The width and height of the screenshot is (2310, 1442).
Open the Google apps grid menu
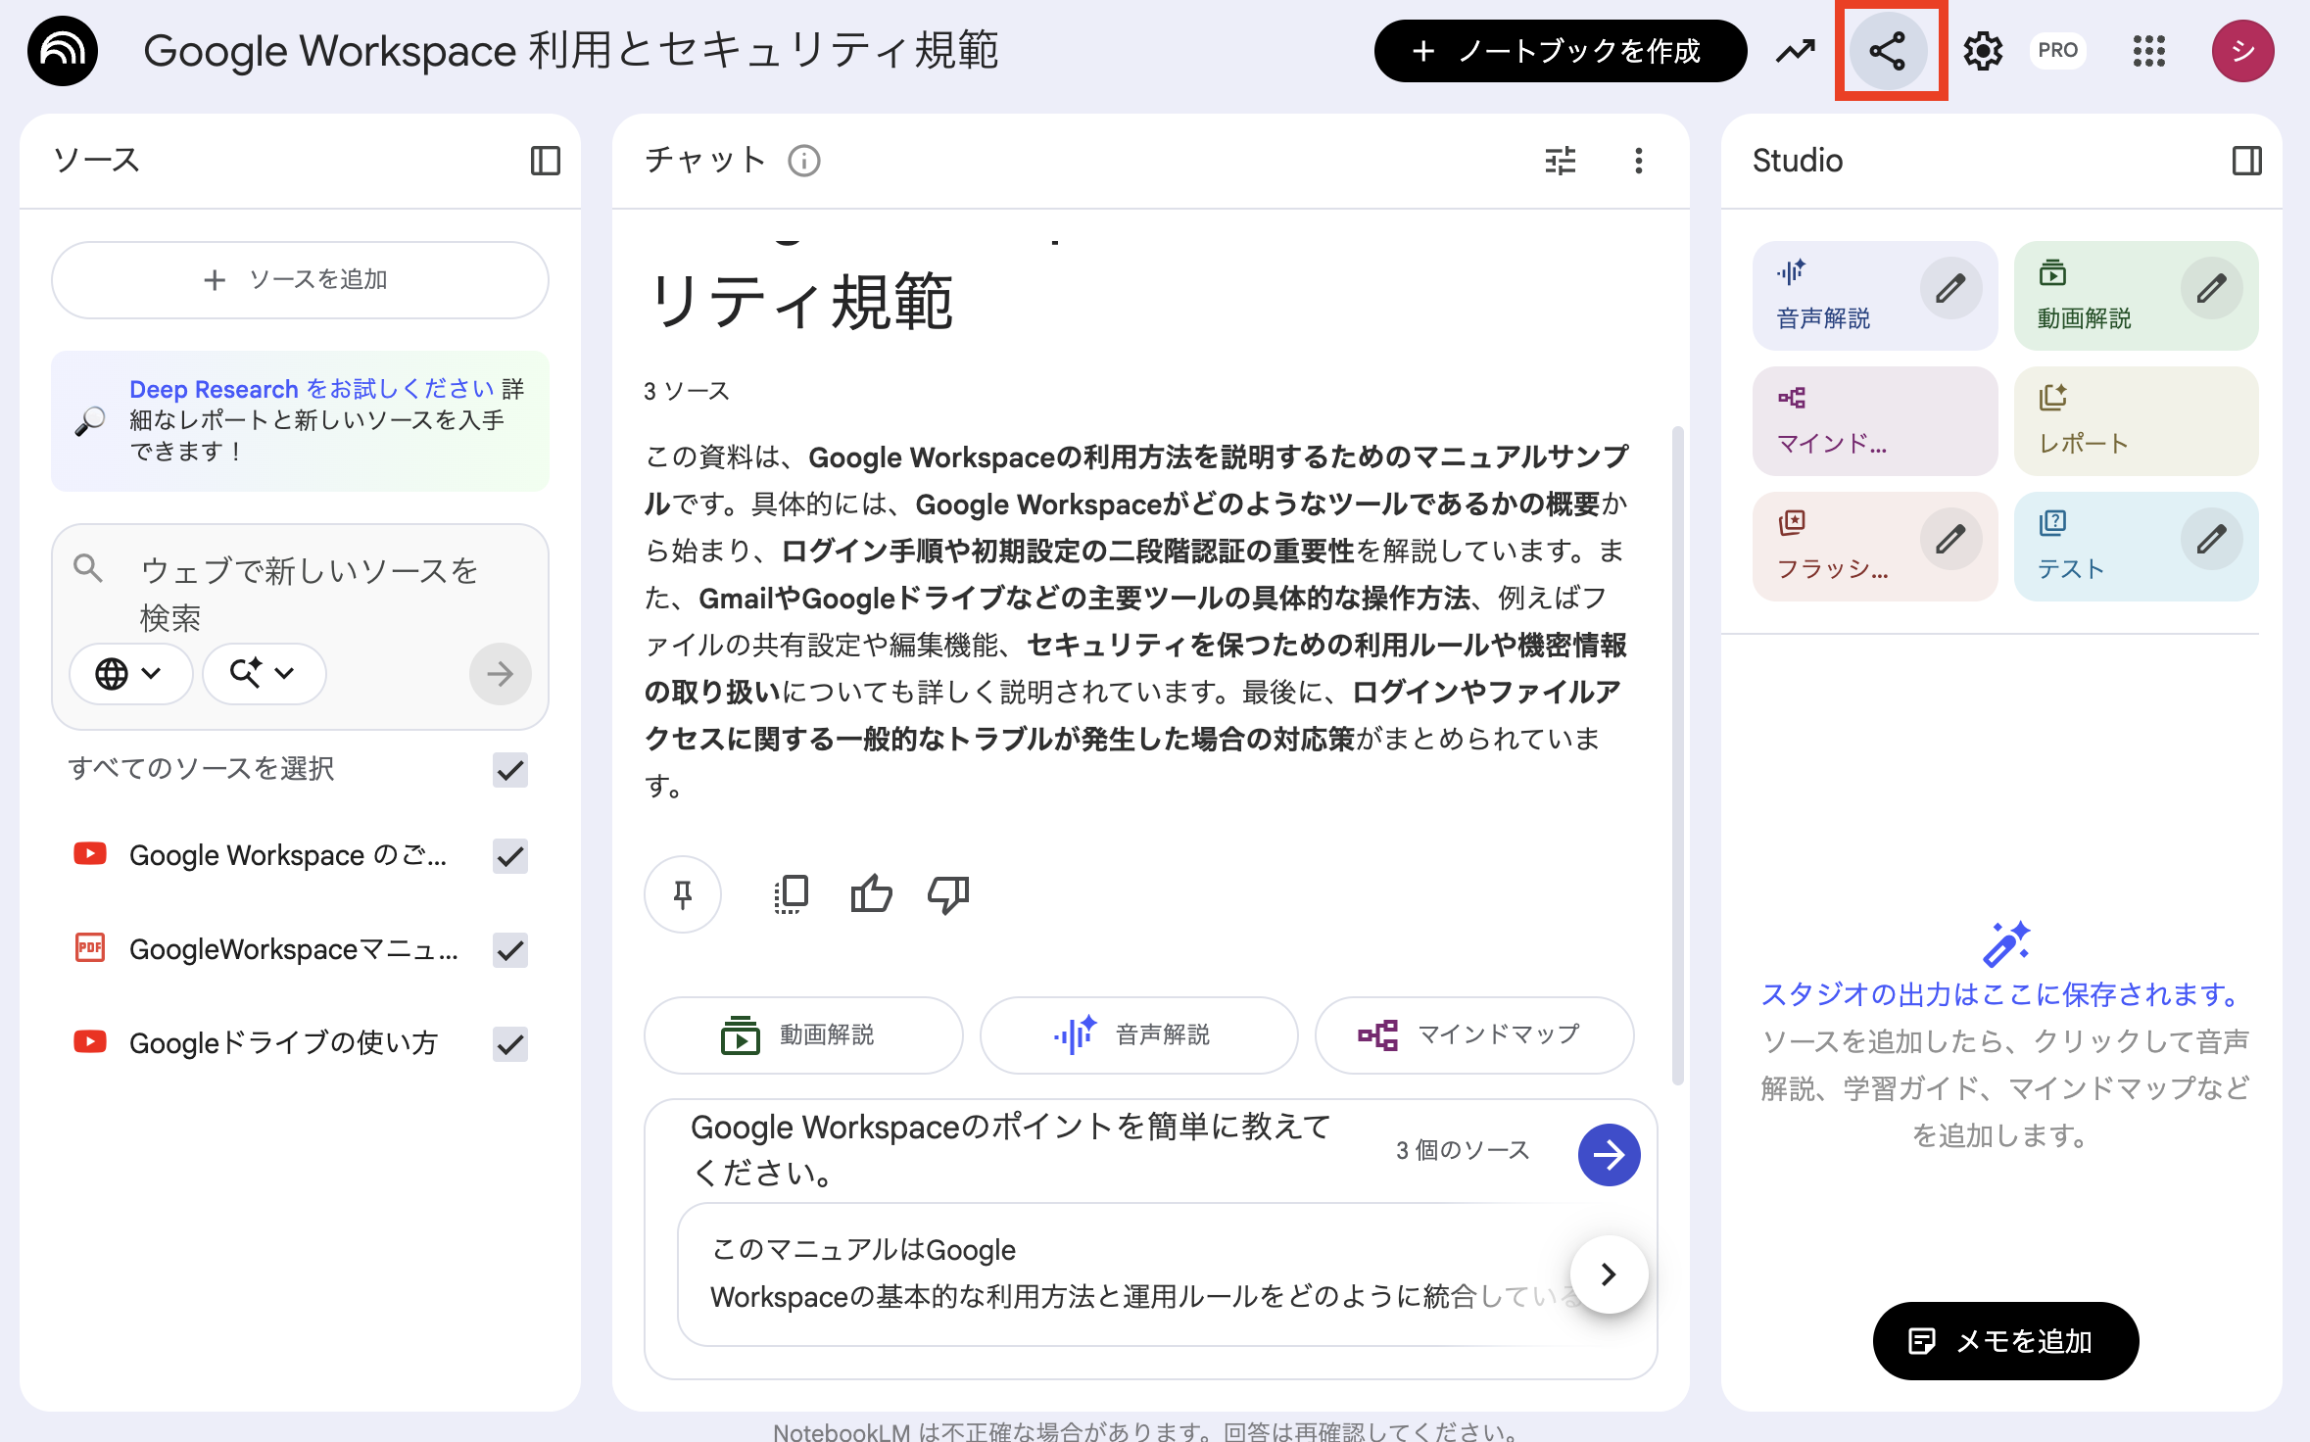tap(2147, 51)
